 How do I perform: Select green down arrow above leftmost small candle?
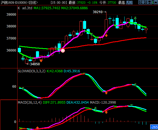[x=23, y=57]
